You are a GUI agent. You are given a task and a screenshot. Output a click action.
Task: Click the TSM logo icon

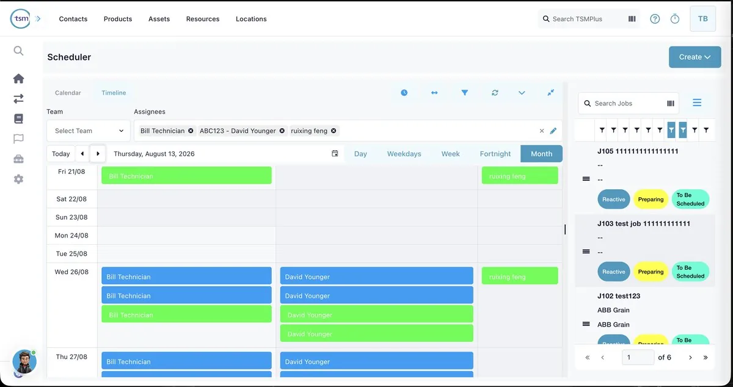(x=20, y=19)
